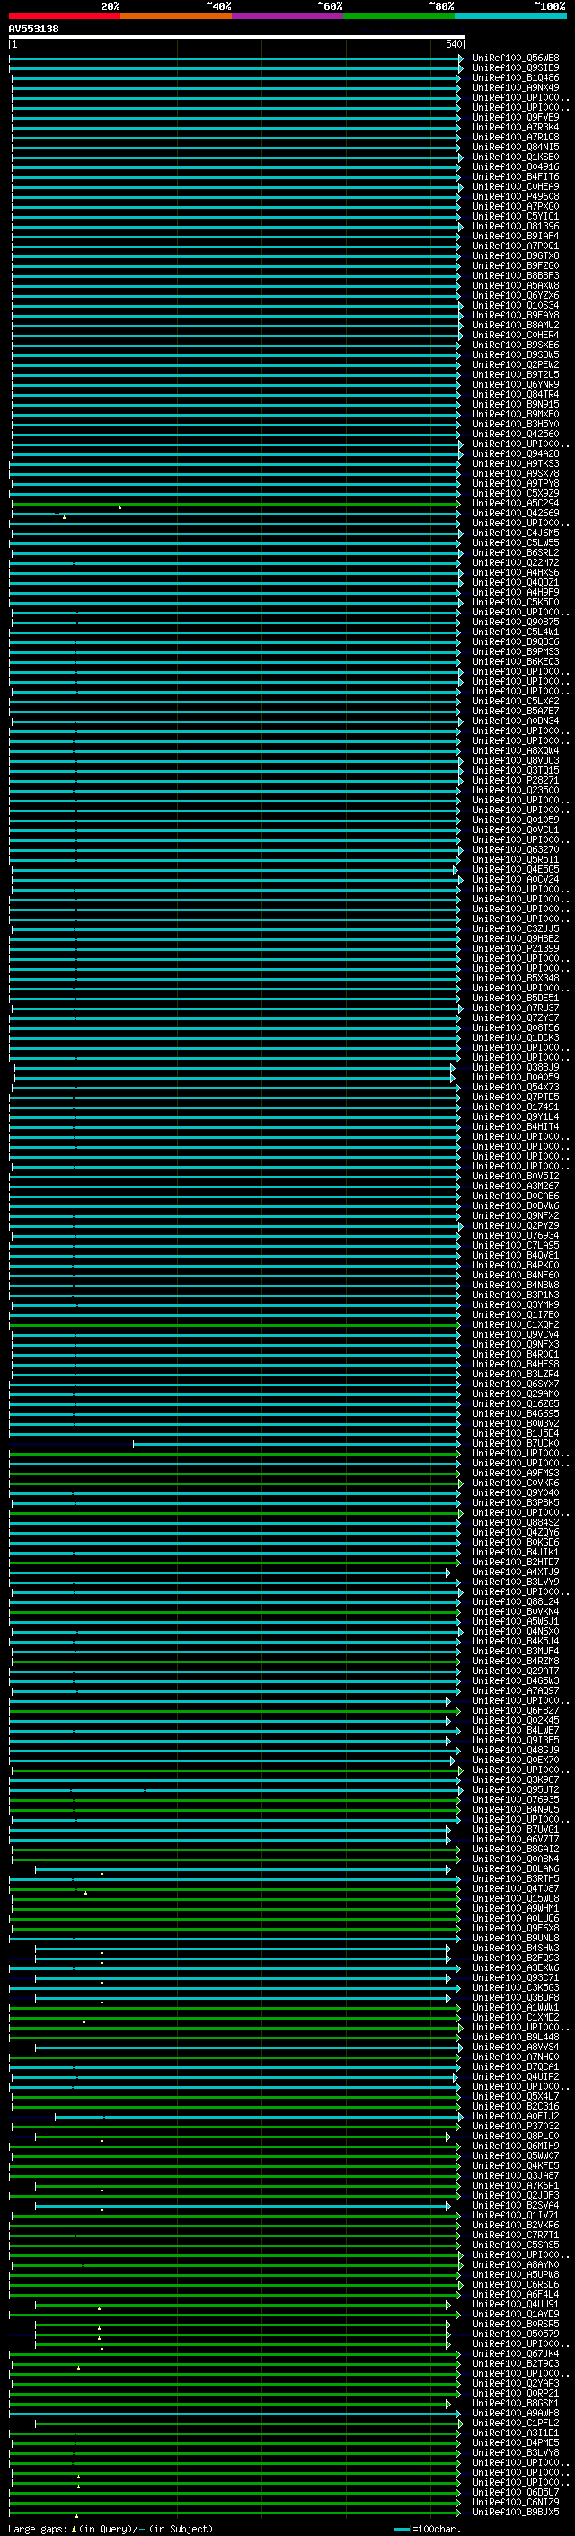Click the UniRef100_Q84TR4 label
This screenshot has width=575, height=2536.
[516, 394]
